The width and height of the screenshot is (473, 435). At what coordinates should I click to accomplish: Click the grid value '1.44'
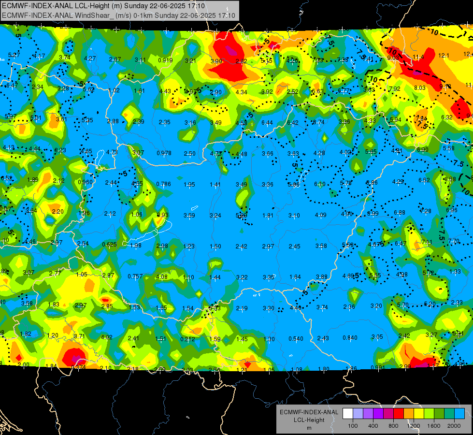pyautogui.click(x=215, y=277)
